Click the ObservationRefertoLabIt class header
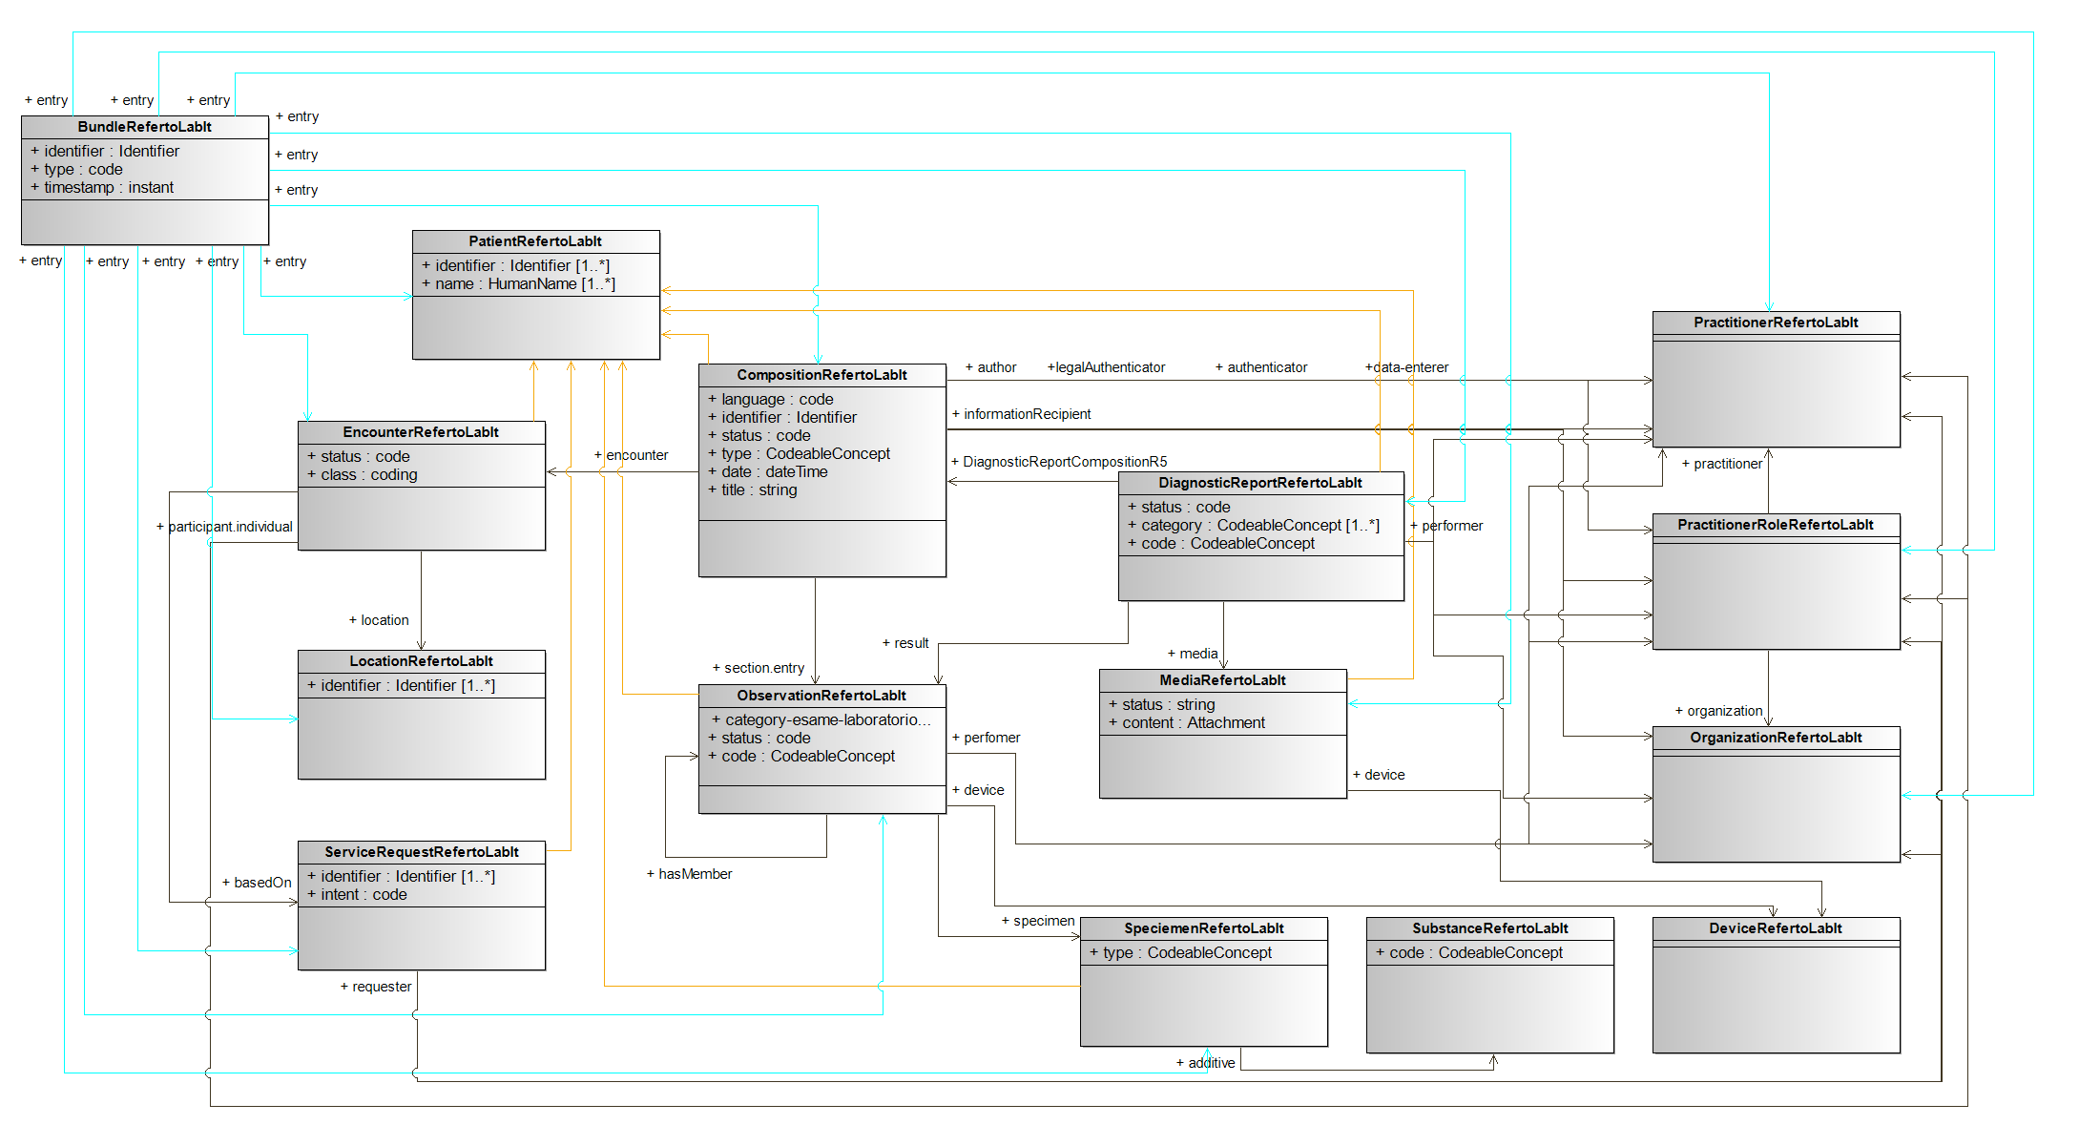This screenshot has height=1125, width=2079. 821,696
